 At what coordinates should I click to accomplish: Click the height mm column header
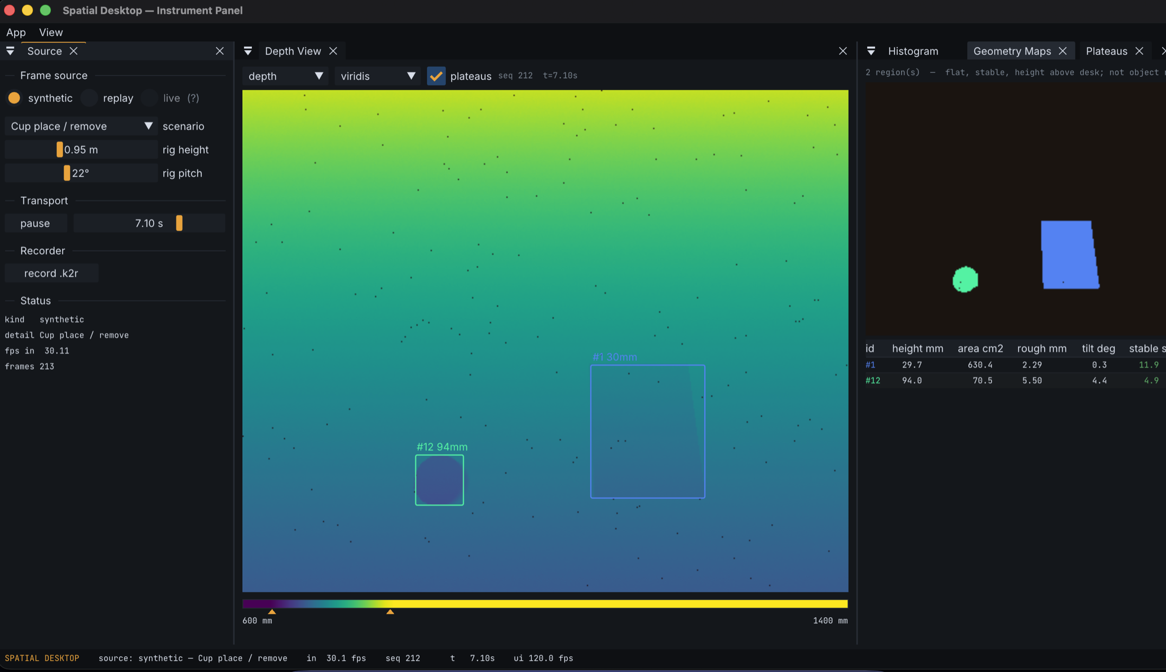click(917, 348)
